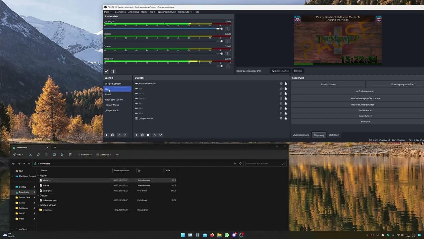Viewport: 424px width, 239px height.
Task: Show the LS22 source
Action: click(x=281, y=94)
